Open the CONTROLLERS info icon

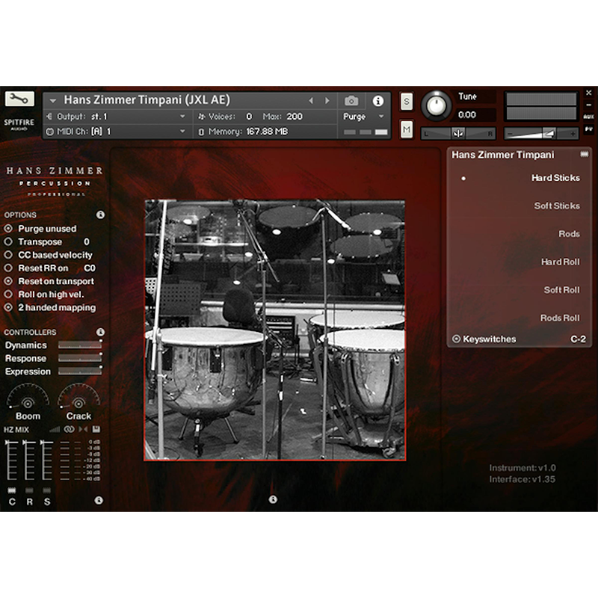pyautogui.click(x=100, y=332)
